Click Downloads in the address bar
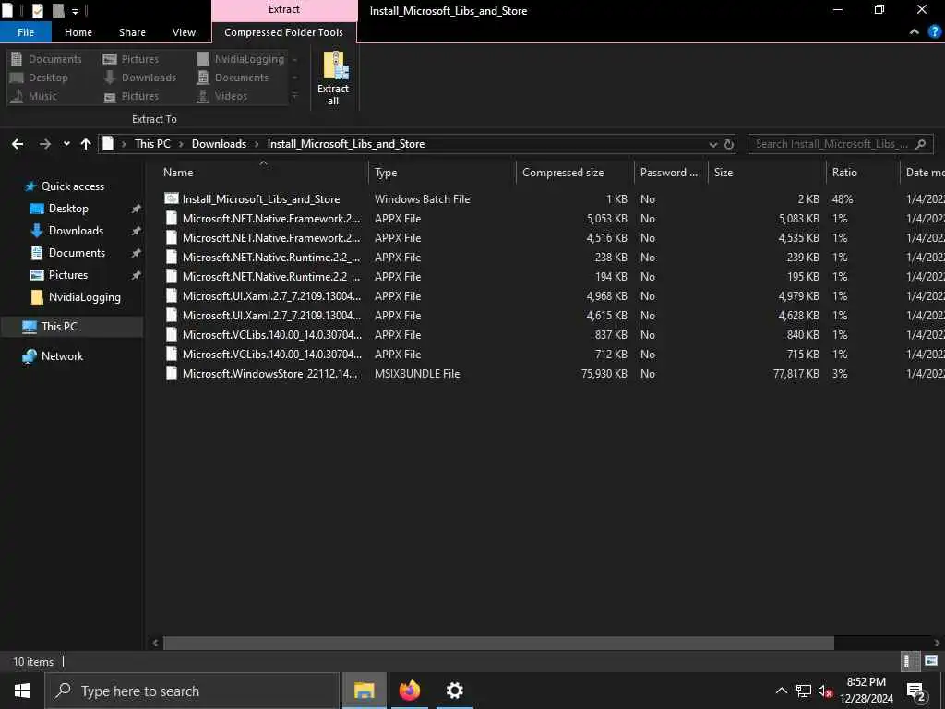The image size is (945, 709). tap(219, 144)
